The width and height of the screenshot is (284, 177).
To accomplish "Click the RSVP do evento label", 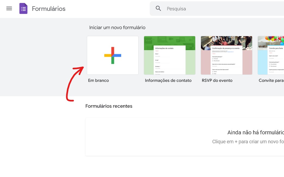I will (x=217, y=80).
